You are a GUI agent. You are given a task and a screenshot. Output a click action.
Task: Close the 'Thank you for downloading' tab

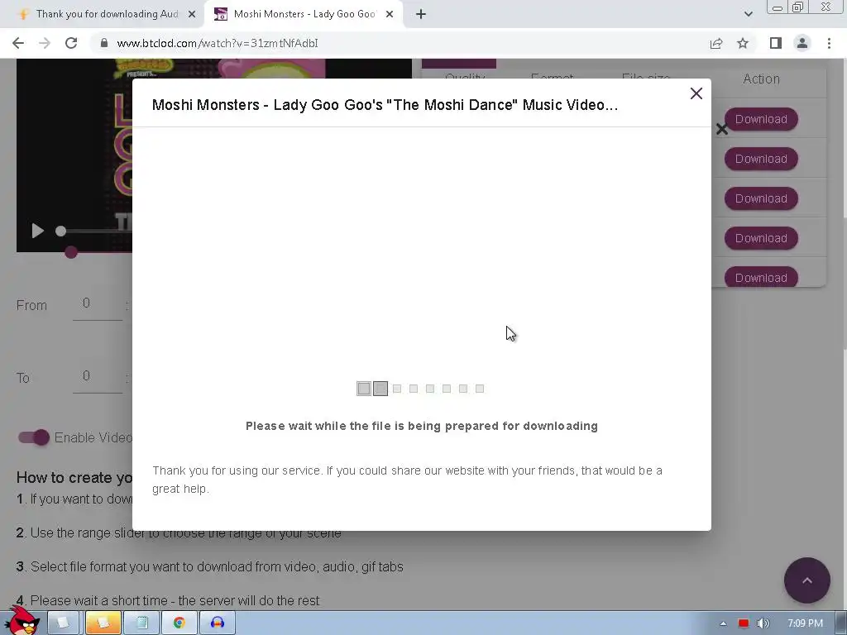(192, 15)
